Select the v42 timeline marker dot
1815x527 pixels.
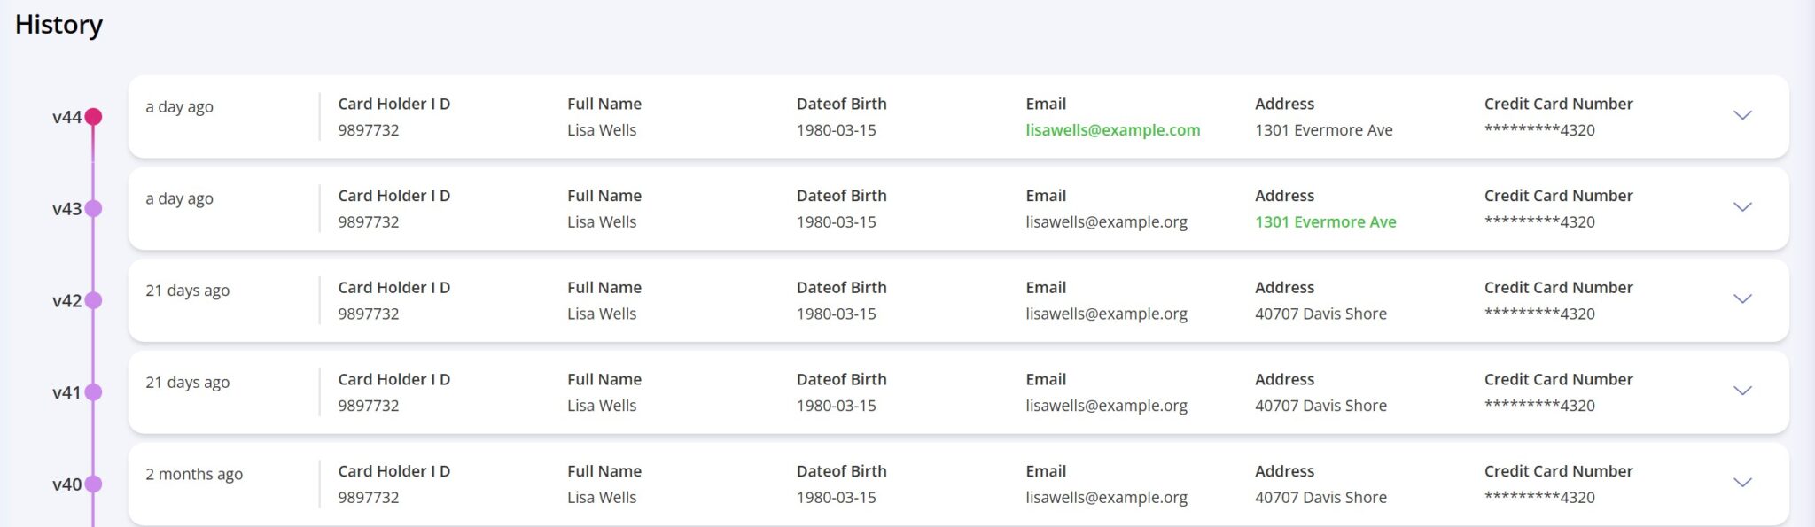point(93,301)
